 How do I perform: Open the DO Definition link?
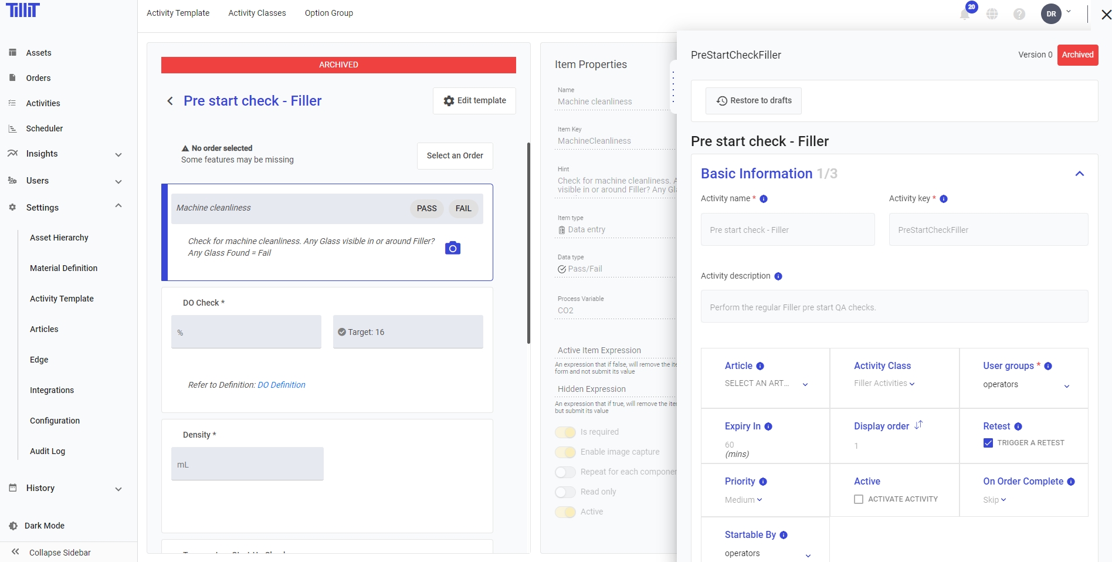(282, 385)
